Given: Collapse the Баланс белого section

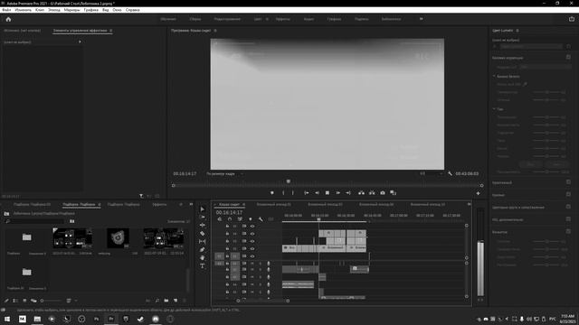Looking at the screenshot, I should pos(494,76).
